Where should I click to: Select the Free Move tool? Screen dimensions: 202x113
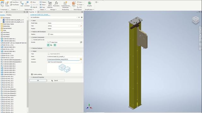pyautogui.click(x=14, y=2)
